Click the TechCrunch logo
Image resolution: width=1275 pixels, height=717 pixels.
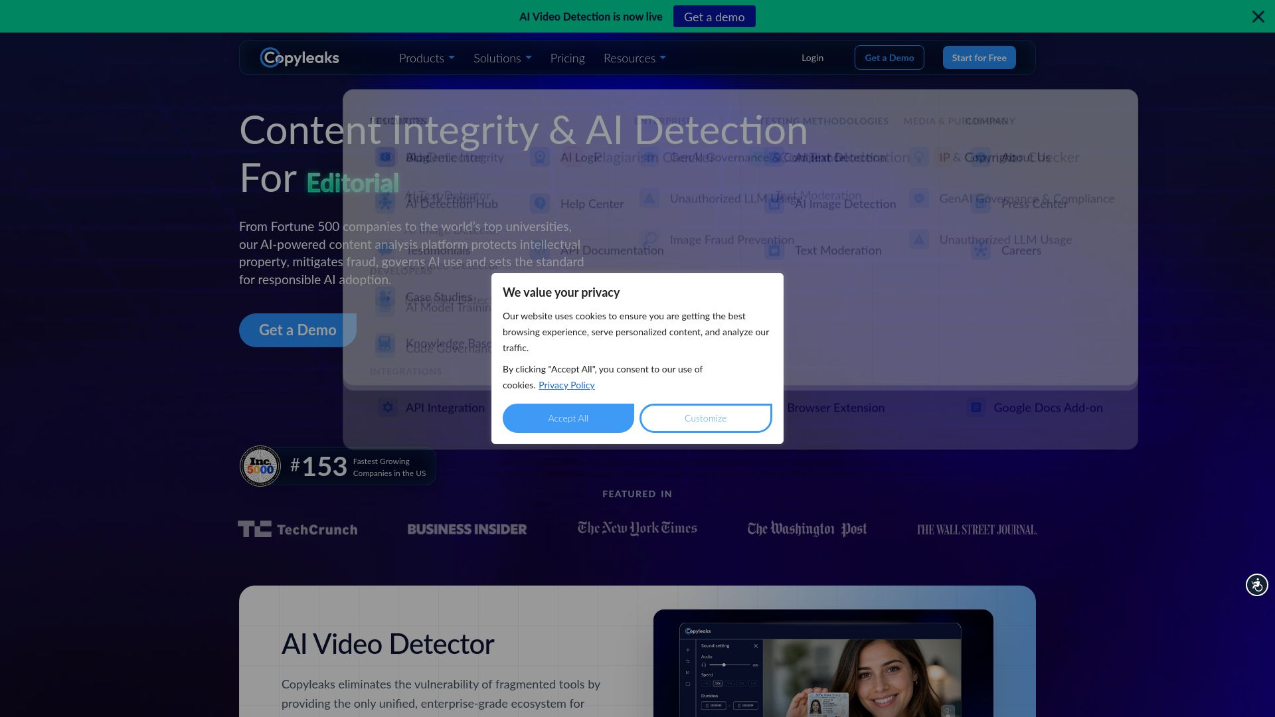pyautogui.click(x=297, y=529)
